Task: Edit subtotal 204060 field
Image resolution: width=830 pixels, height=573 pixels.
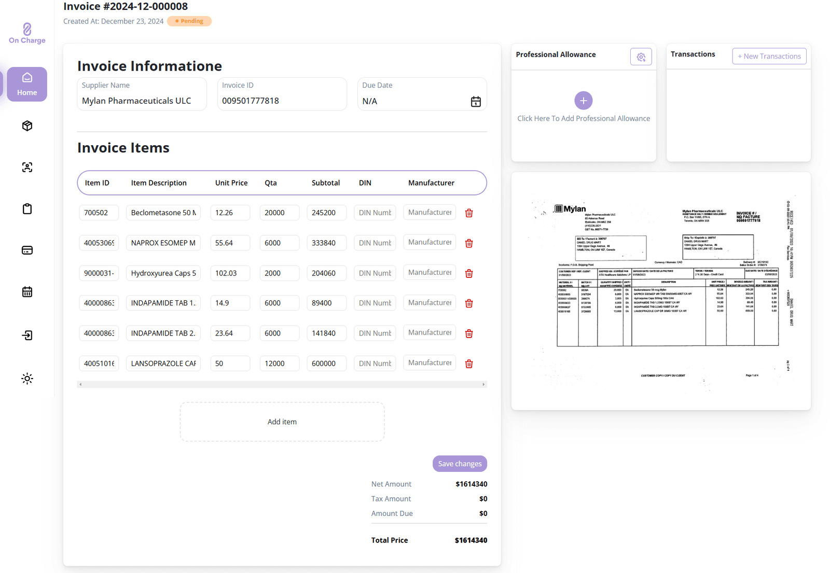Action: (x=327, y=273)
